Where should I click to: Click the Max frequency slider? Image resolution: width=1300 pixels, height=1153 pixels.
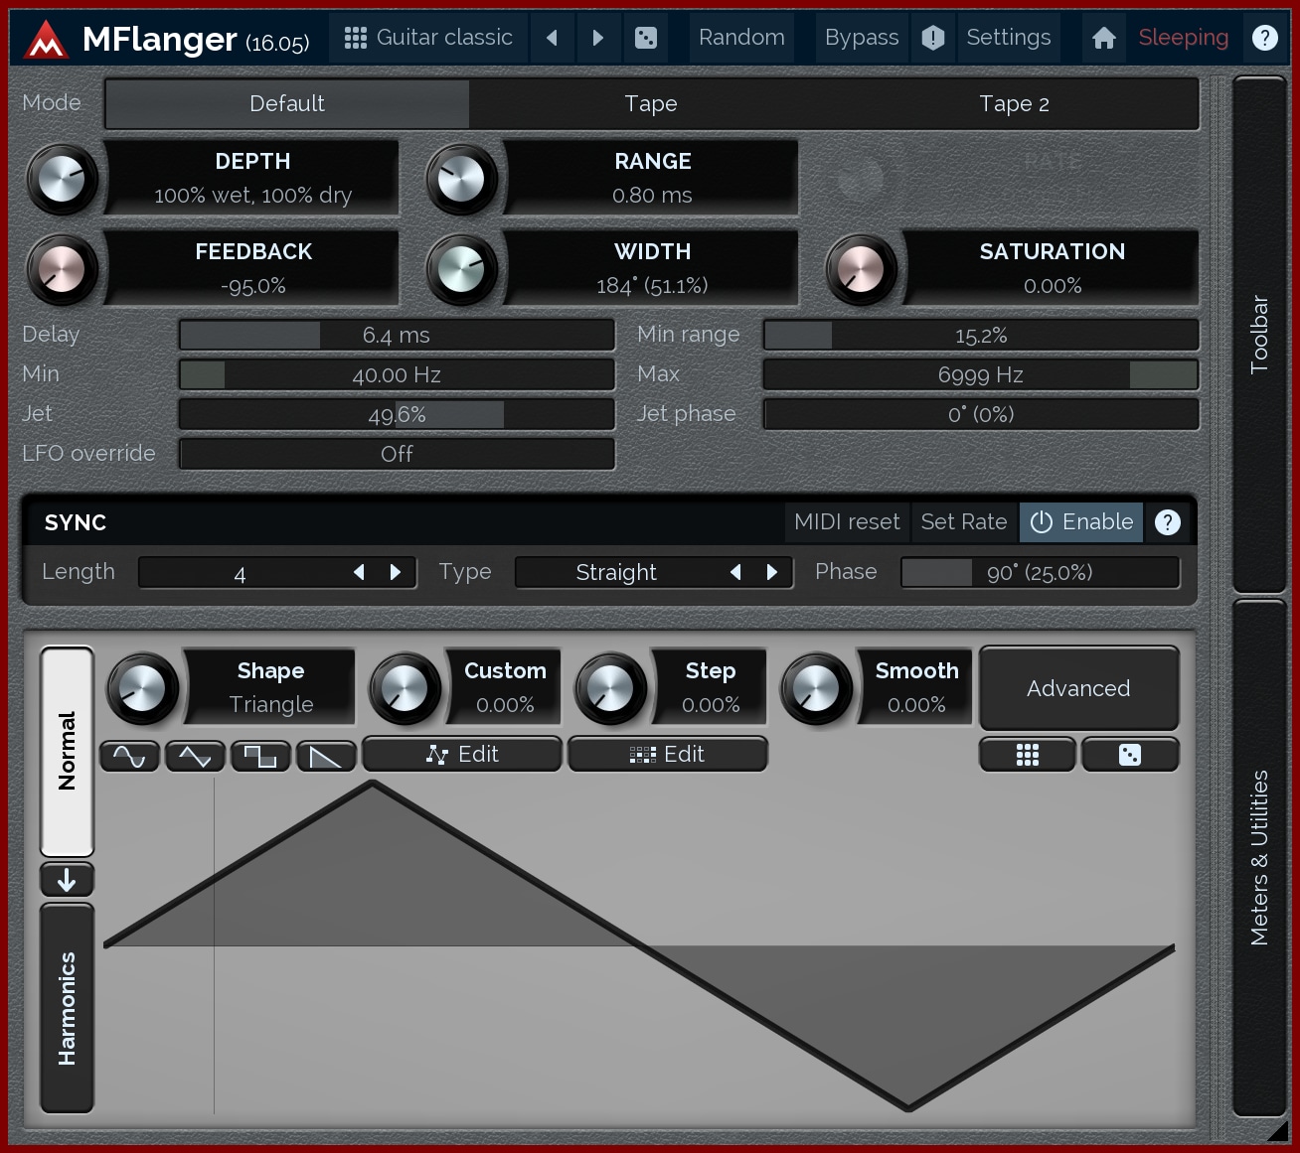coord(981,375)
